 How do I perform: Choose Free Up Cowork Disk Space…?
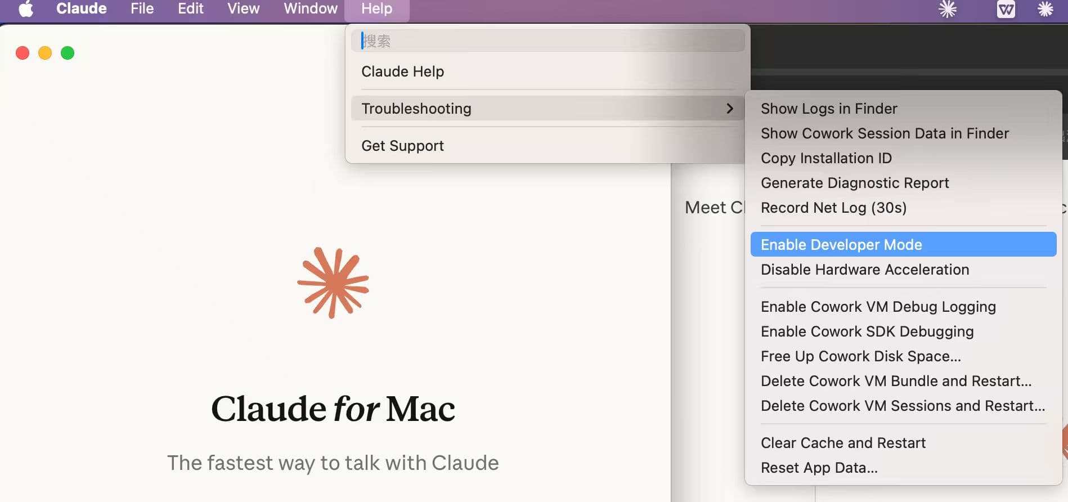tap(903, 356)
